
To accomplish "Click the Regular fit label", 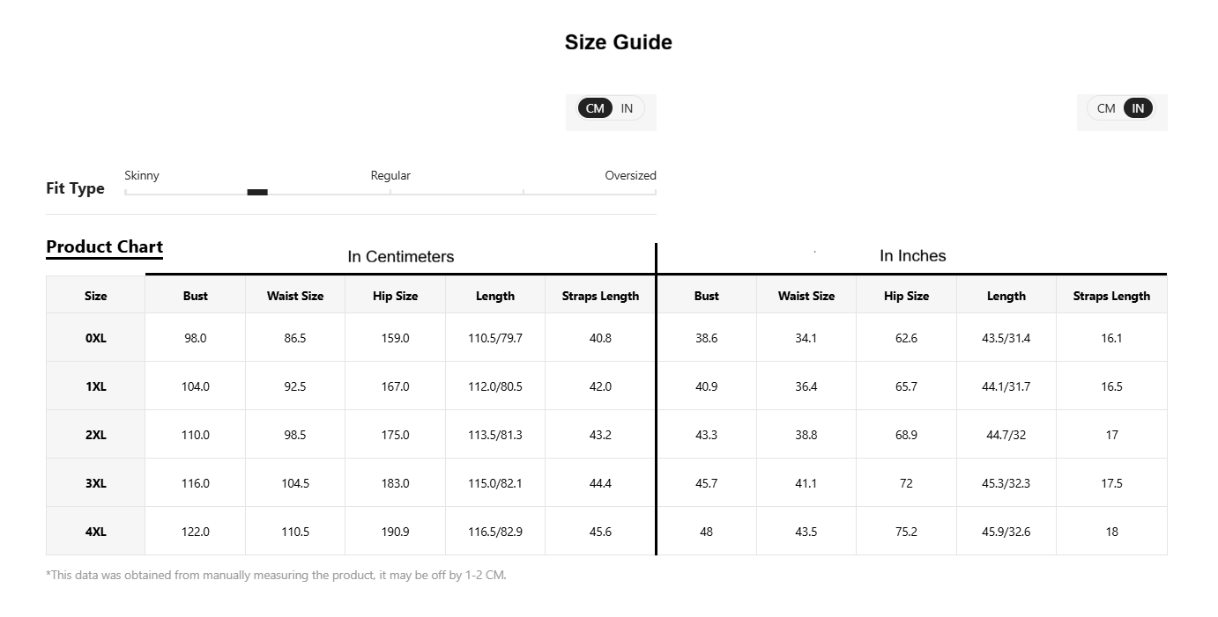I will point(390,175).
